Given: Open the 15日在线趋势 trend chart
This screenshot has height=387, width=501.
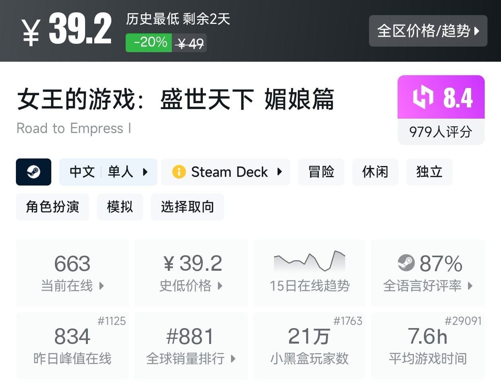Looking at the screenshot, I should (x=309, y=273).
